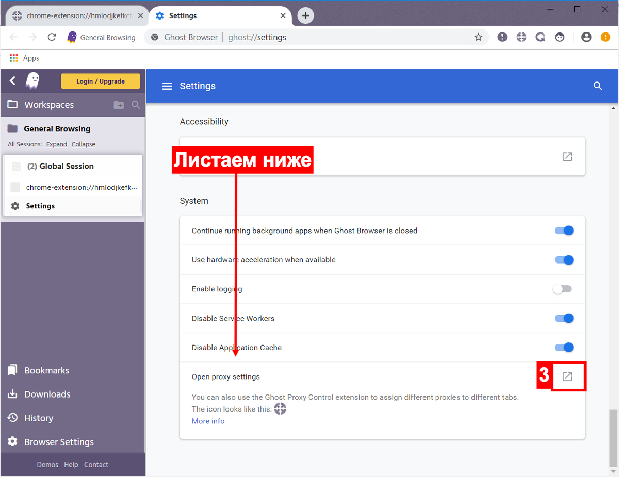Click the System section heading
The image size is (619, 477).
tap(194, 201)
